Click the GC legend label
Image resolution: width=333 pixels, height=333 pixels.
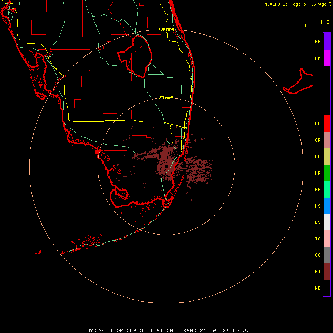317,255
